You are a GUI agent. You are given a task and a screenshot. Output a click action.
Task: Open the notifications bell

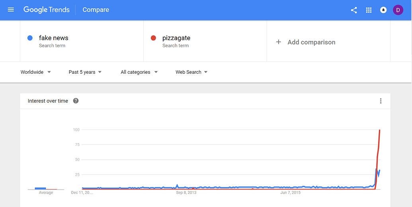383,10
